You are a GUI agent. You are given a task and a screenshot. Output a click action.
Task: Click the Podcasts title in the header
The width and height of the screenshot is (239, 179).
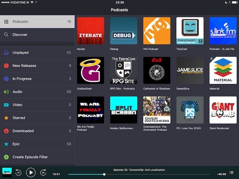tap(119, 10)
